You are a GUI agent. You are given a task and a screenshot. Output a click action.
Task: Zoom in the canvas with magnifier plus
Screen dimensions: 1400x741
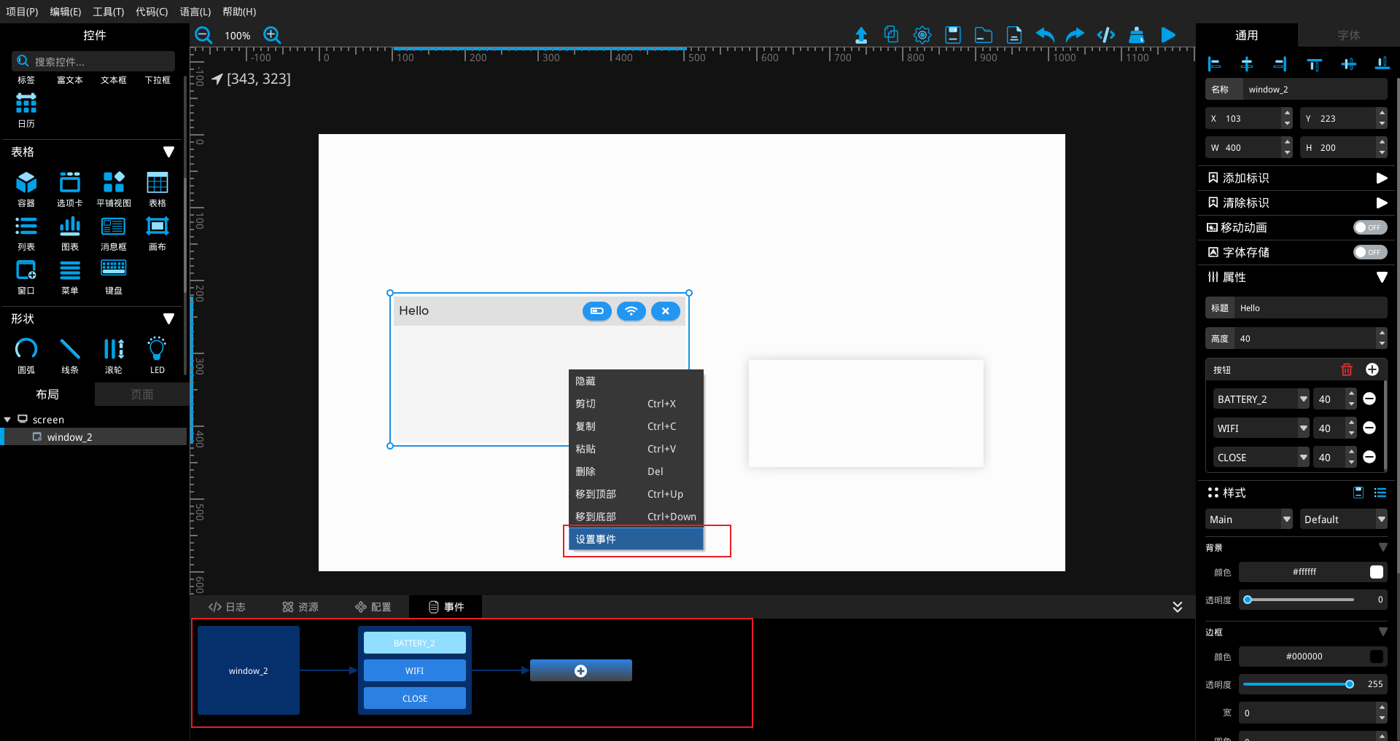pos(272,35)
